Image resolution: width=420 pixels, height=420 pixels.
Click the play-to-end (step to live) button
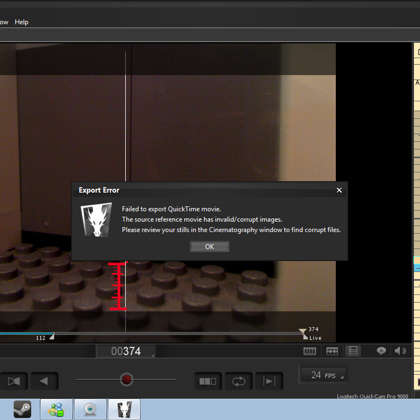(269, 381)
